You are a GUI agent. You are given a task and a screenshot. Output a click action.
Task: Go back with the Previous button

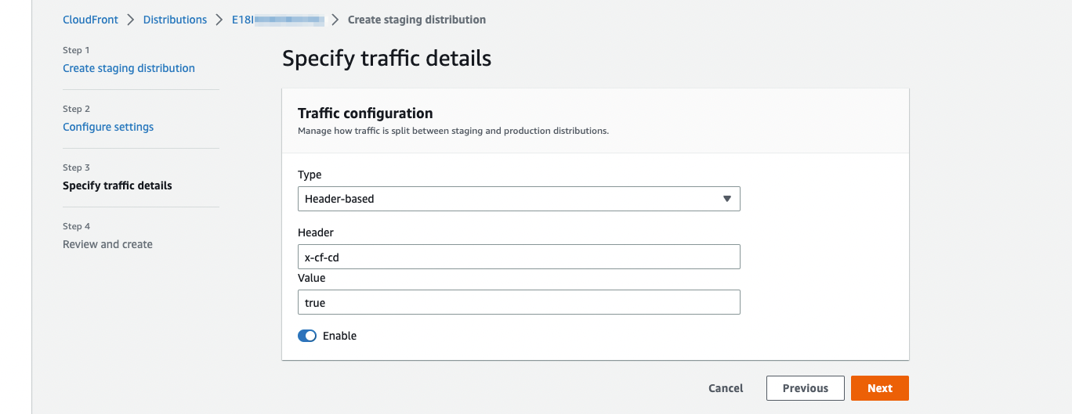click(805, 388)
